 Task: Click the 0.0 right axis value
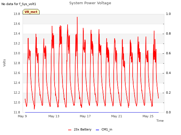click(168, 112)
